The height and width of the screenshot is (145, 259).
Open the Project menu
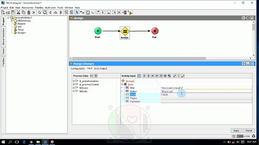[4, 8]
